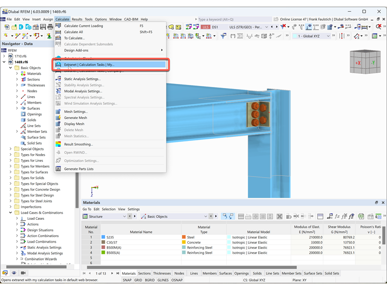Click the New Node star icon
387x290 pixels.
click(x=6, y=36)
